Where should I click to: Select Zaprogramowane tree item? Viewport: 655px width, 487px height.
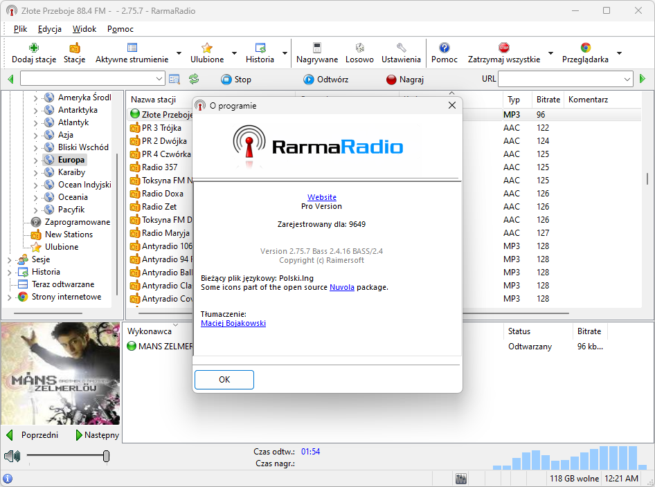pos(78,222)
